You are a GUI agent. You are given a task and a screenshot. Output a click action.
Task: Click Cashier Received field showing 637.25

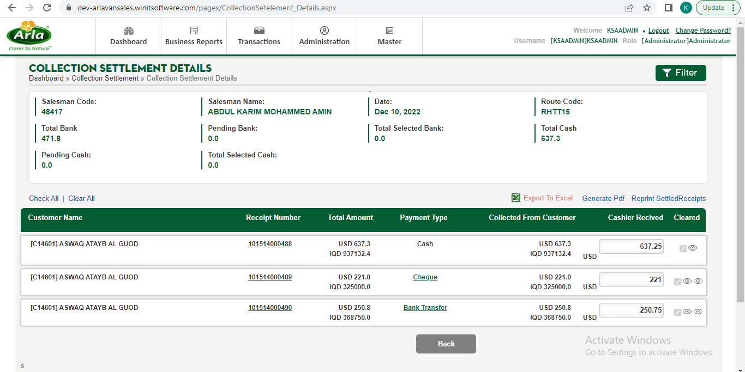click(x=631, y=247)
